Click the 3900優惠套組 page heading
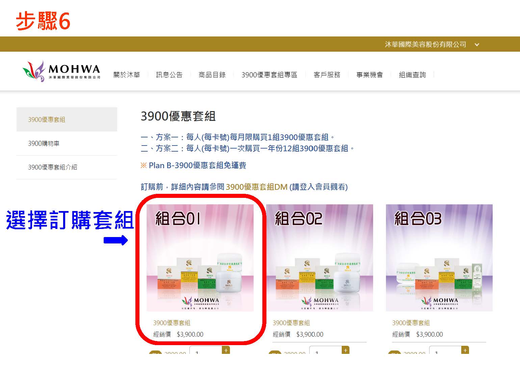The width and height of the screenshot is (520, 390). pyautogui.click(x=178, y=116)
